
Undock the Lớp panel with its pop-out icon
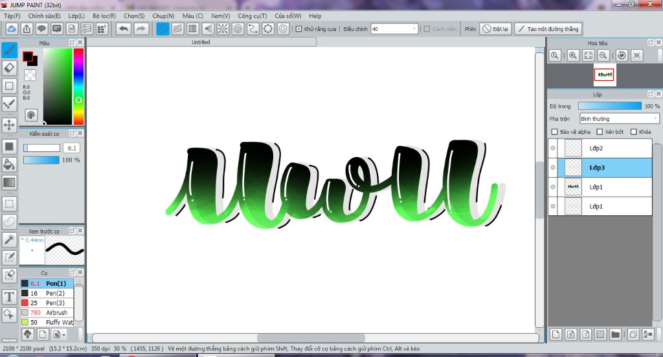tap(651, 94)
